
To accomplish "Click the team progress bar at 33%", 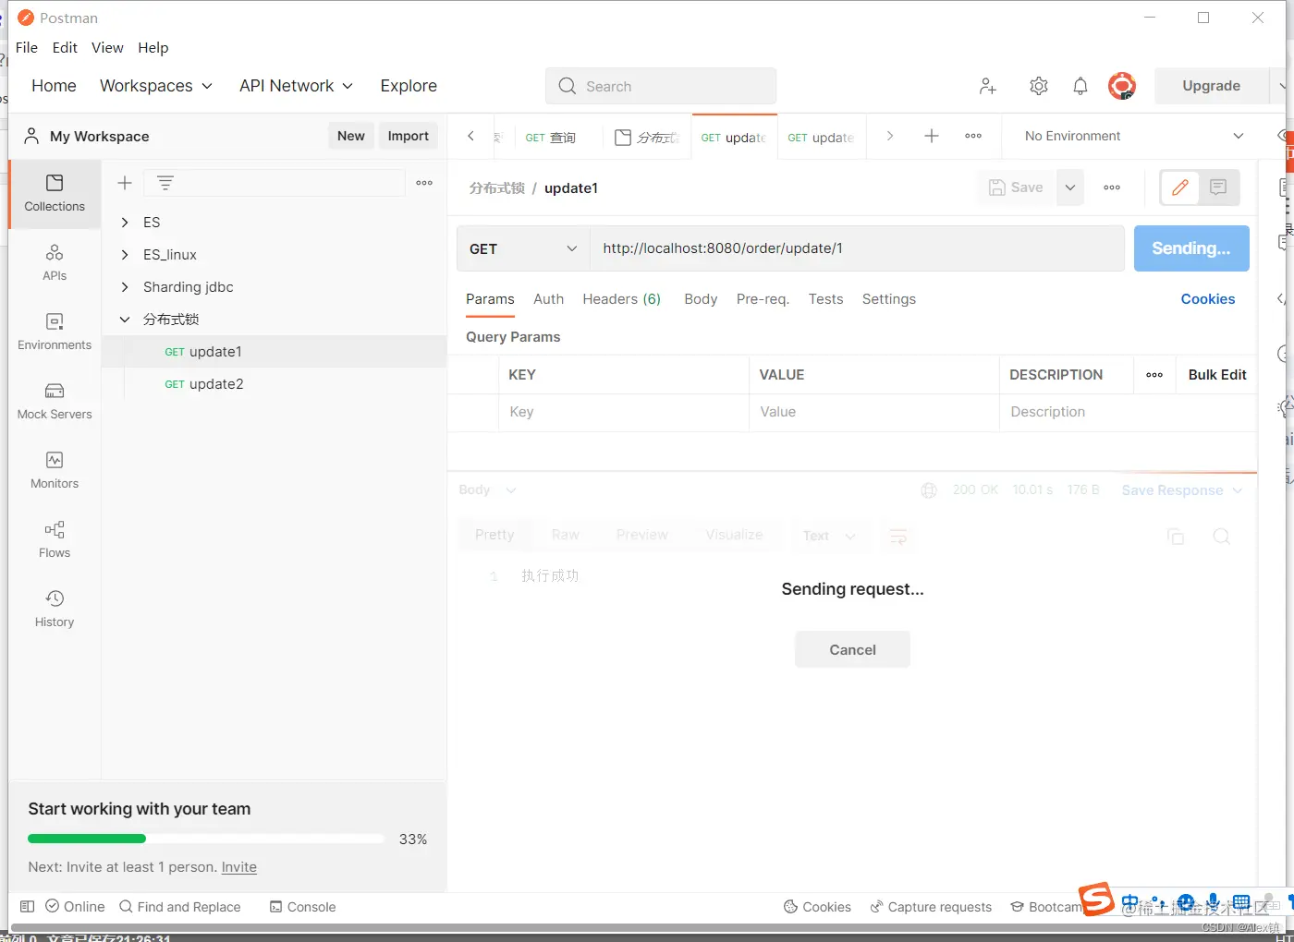I will click(205, 839).
